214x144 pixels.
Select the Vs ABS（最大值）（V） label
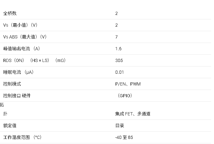25,37
